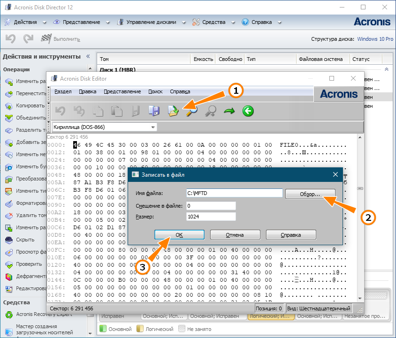Viewport: 396px width, 338px height.
Task: Click the second magnifier icon in Disk Editor toolbar
Action: click(x=211, y=111)
